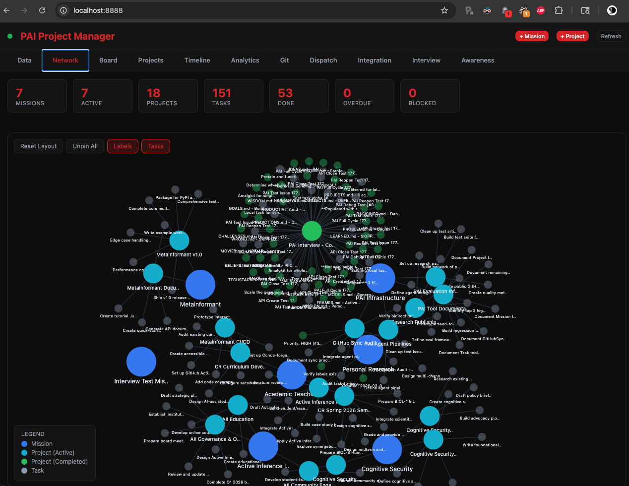Click the 0 Blocked stat card
Screen dimensions: 629x486
[430, 96]
